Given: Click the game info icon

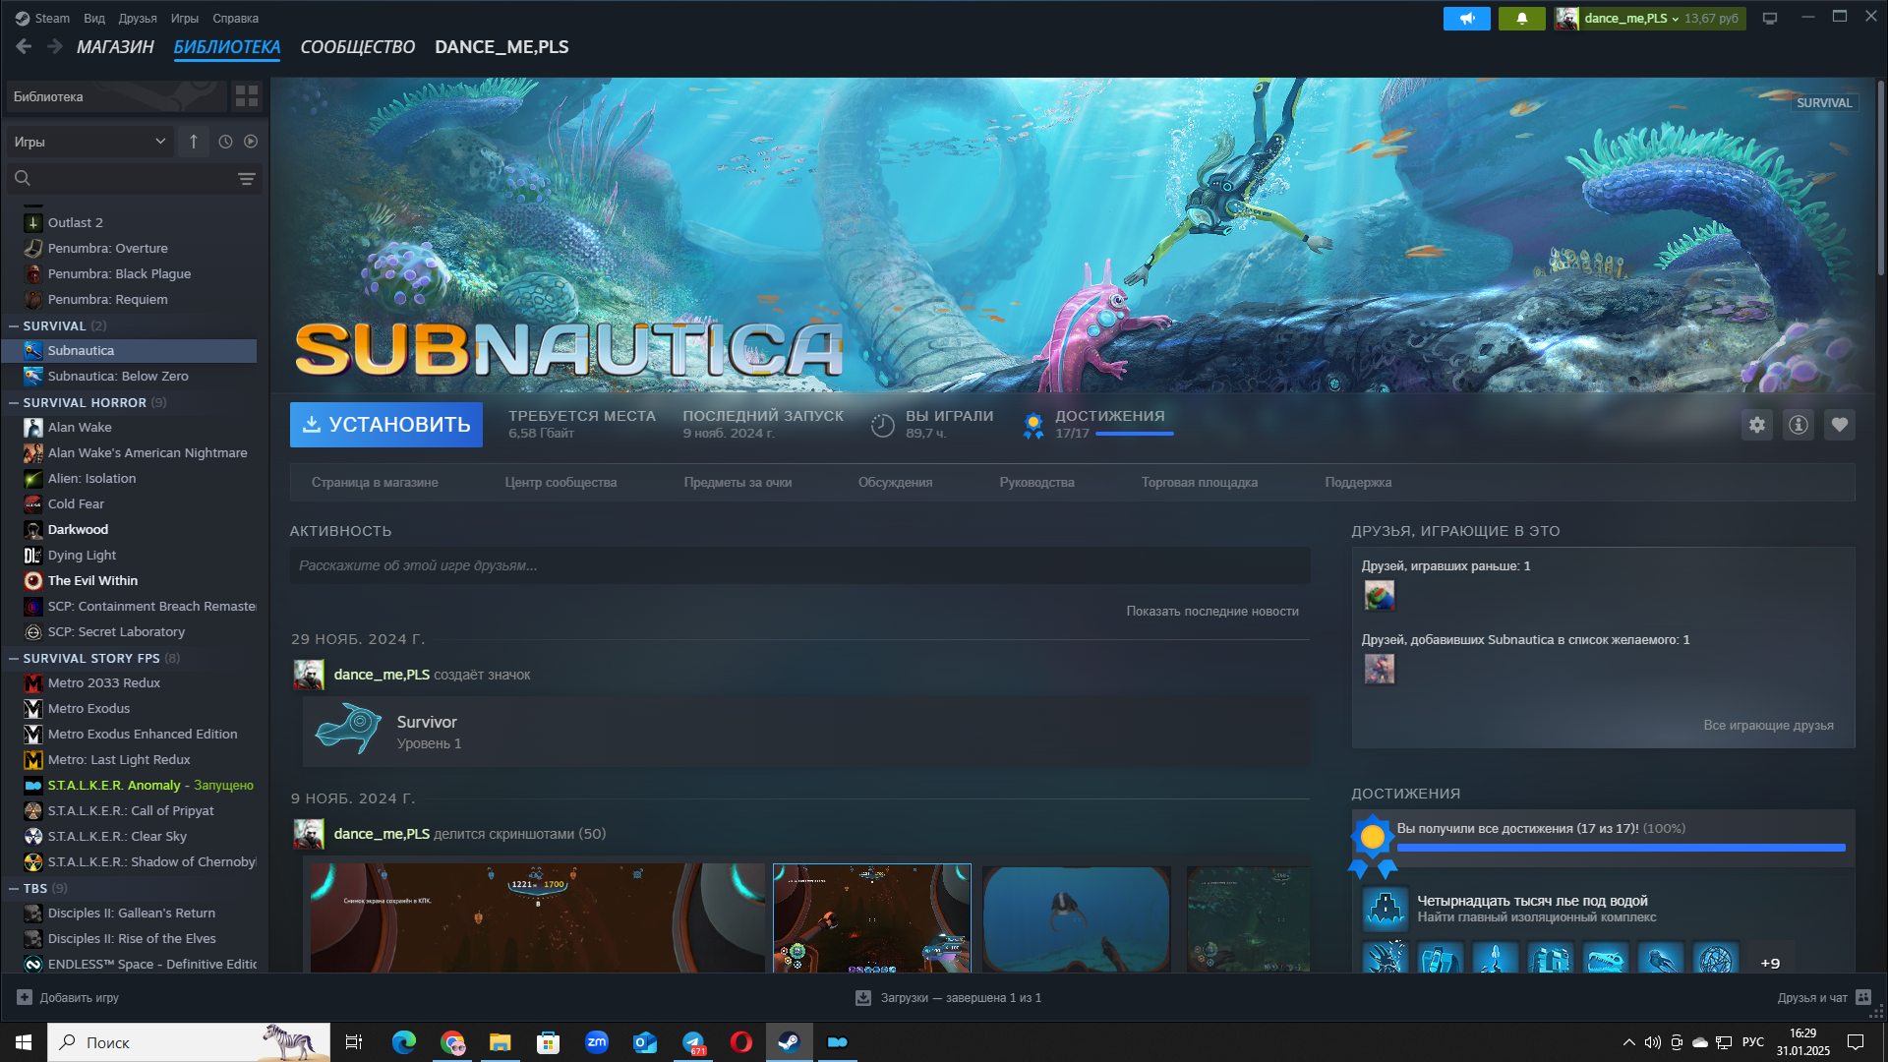Looking at the screenshot, I should pyautogui.click(x=1798, y=425).
